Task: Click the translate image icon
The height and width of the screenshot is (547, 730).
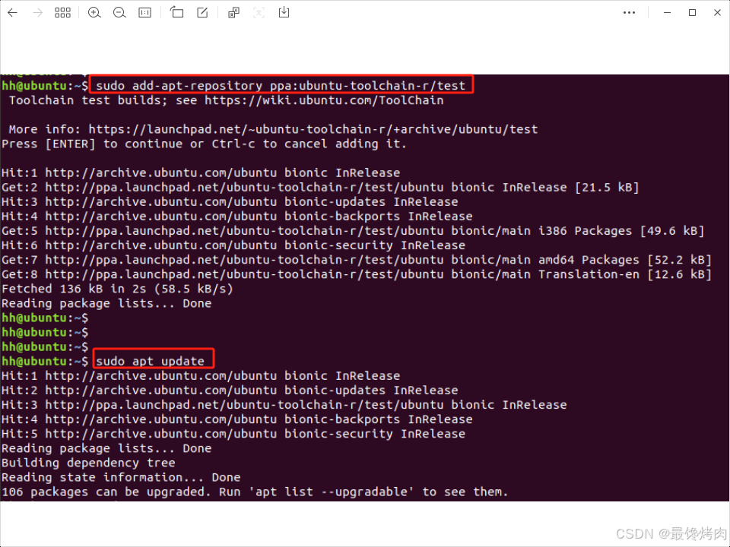Action: tap(233, 13)
